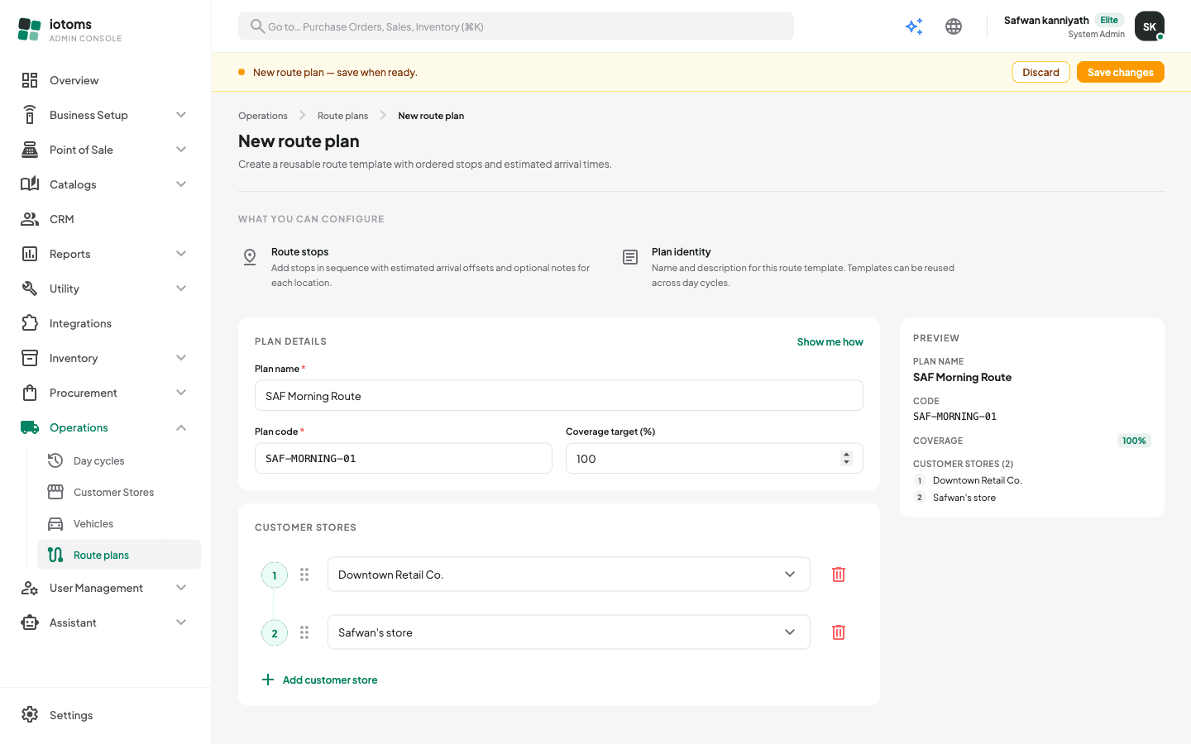The image size is (1191, 744).
Task: Focus the Go to search box
Action: point(516,26)
